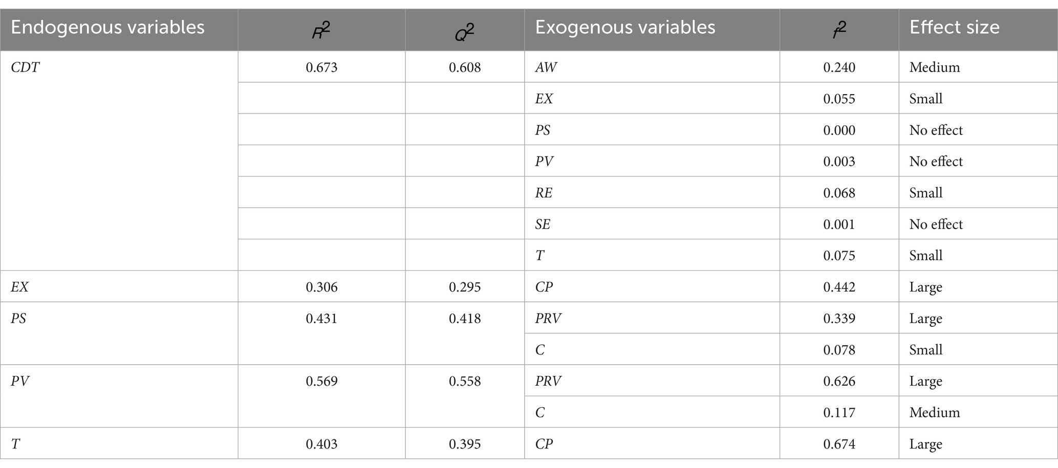The width and height of the screenshot is (1058, 468).
Task: Click the "Exogenous variables" column header
Action: point(625,28)
